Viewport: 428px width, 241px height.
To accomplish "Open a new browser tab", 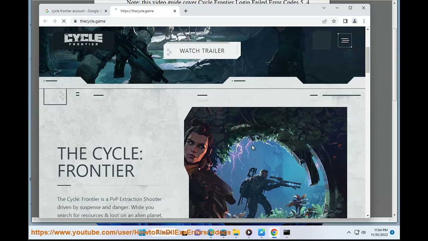I will coord(186,11).
